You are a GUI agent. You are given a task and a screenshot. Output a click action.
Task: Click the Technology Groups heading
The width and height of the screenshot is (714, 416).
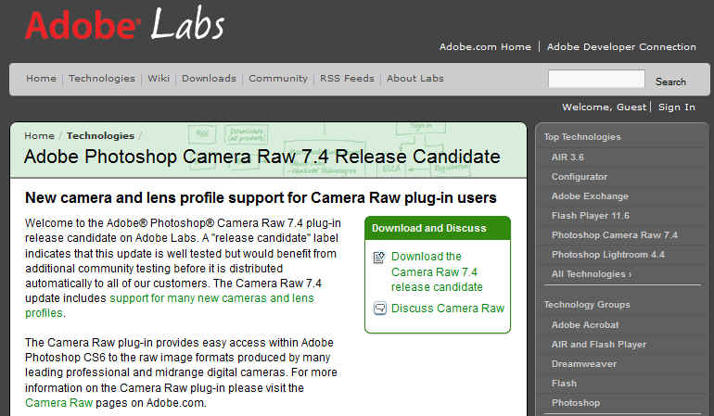[587, 305]
